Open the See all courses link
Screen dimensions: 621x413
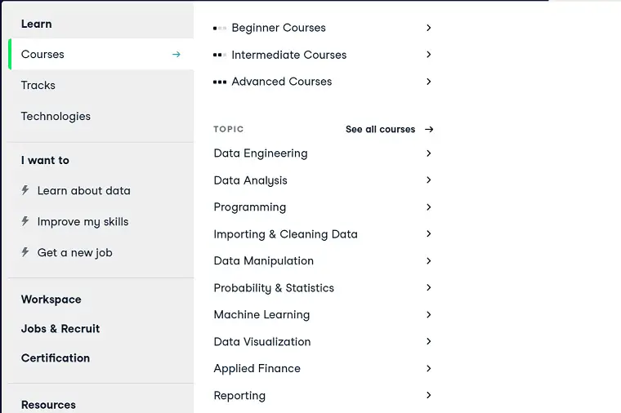pyautogui.click(x=380, y=129)
